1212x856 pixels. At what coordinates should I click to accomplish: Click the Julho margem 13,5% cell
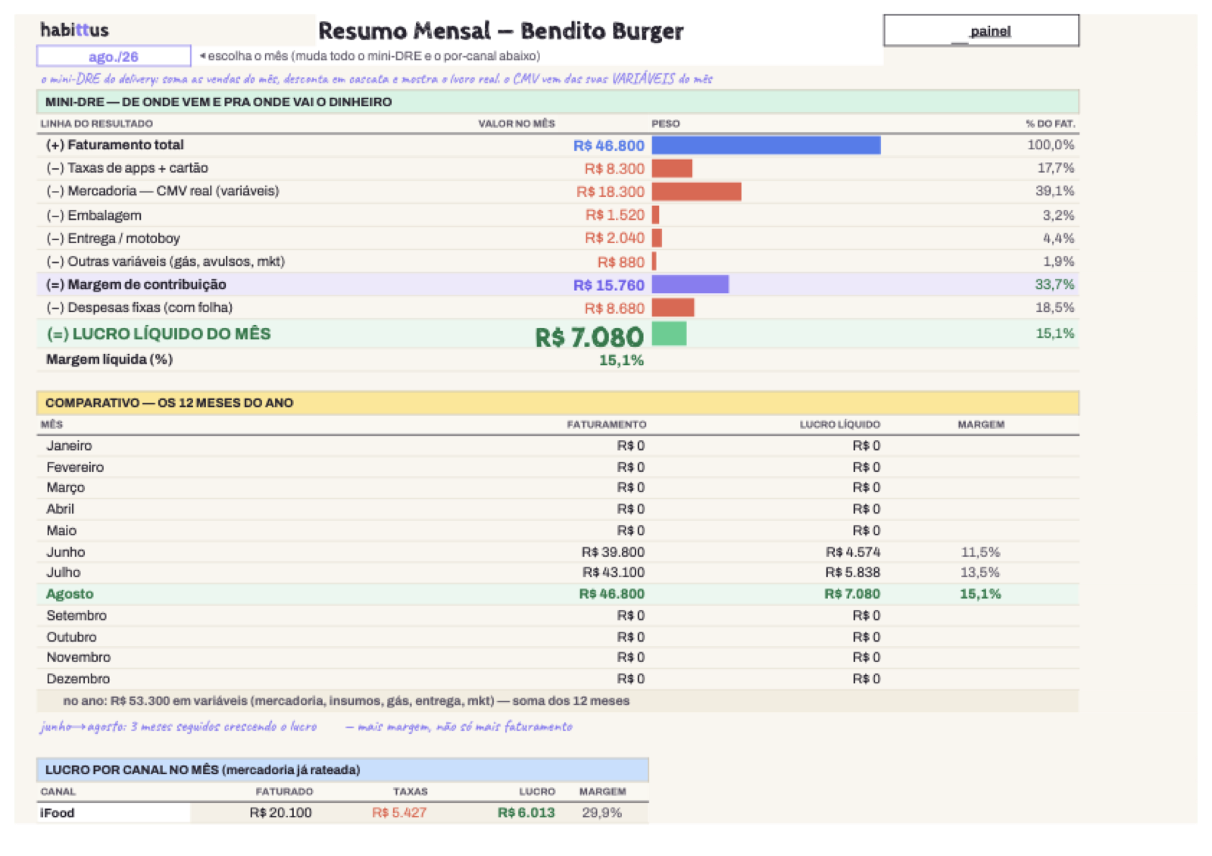(980, 573)
